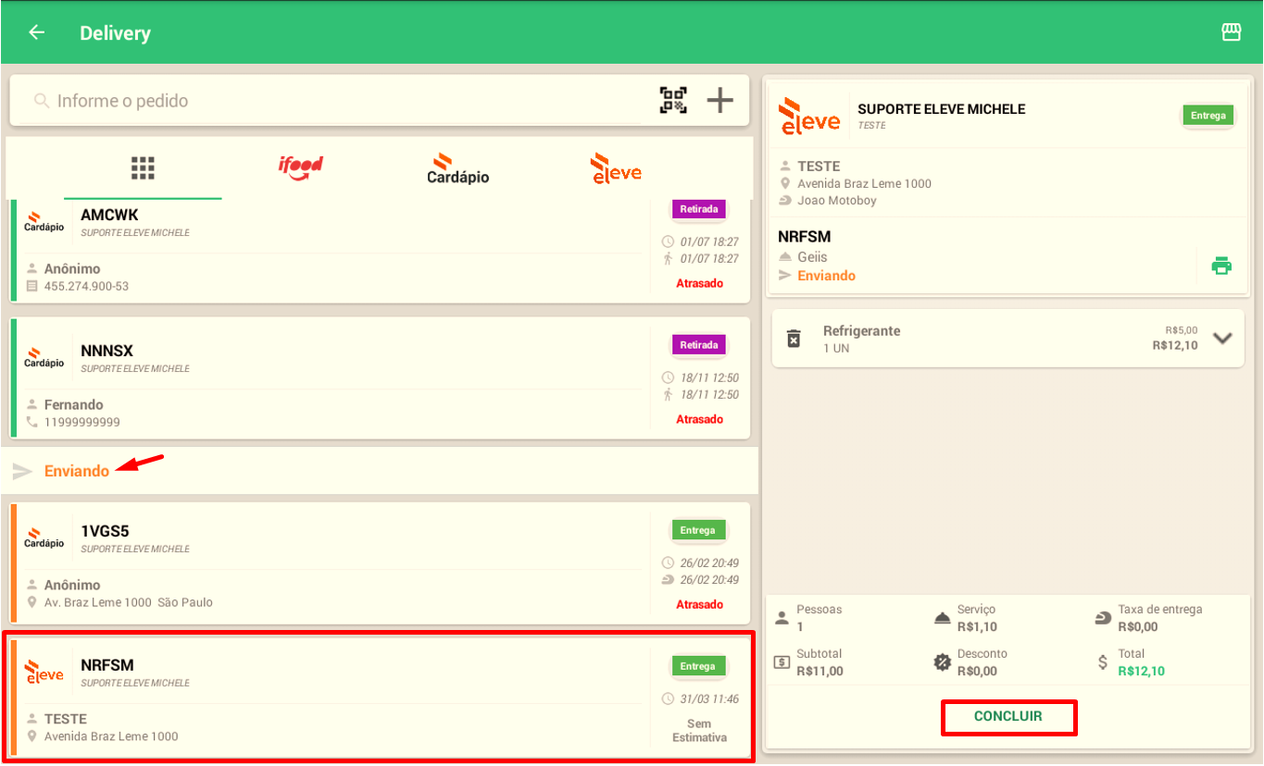
Task: Click Eleve logo on NRFSM list card
Action: pyautogui.click(x=44, y=671)
